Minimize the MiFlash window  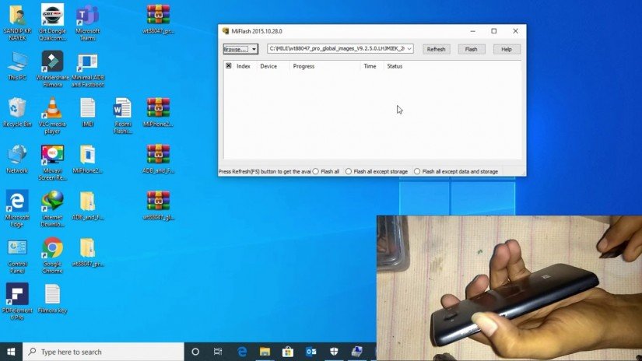[473, 31]
